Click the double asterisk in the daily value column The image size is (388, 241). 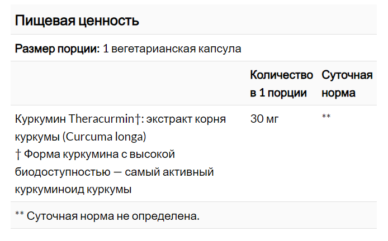[x=326, y=116]
